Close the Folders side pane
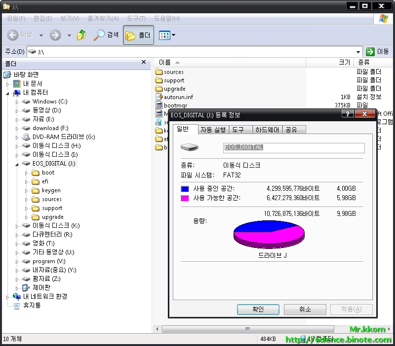 click(144, 62)
